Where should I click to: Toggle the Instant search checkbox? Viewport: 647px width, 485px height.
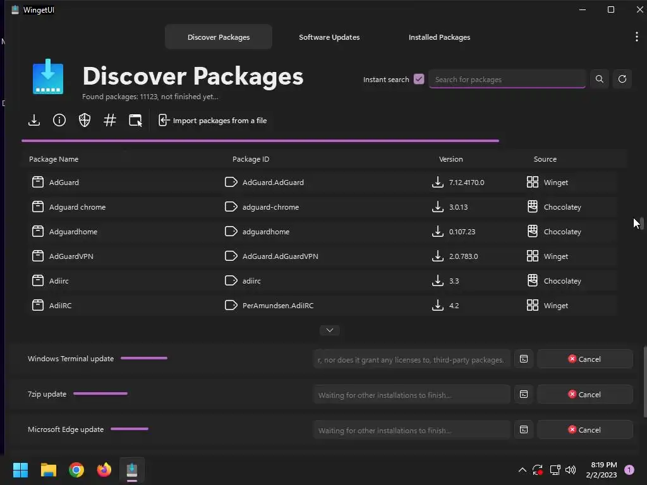click(419, 79)
